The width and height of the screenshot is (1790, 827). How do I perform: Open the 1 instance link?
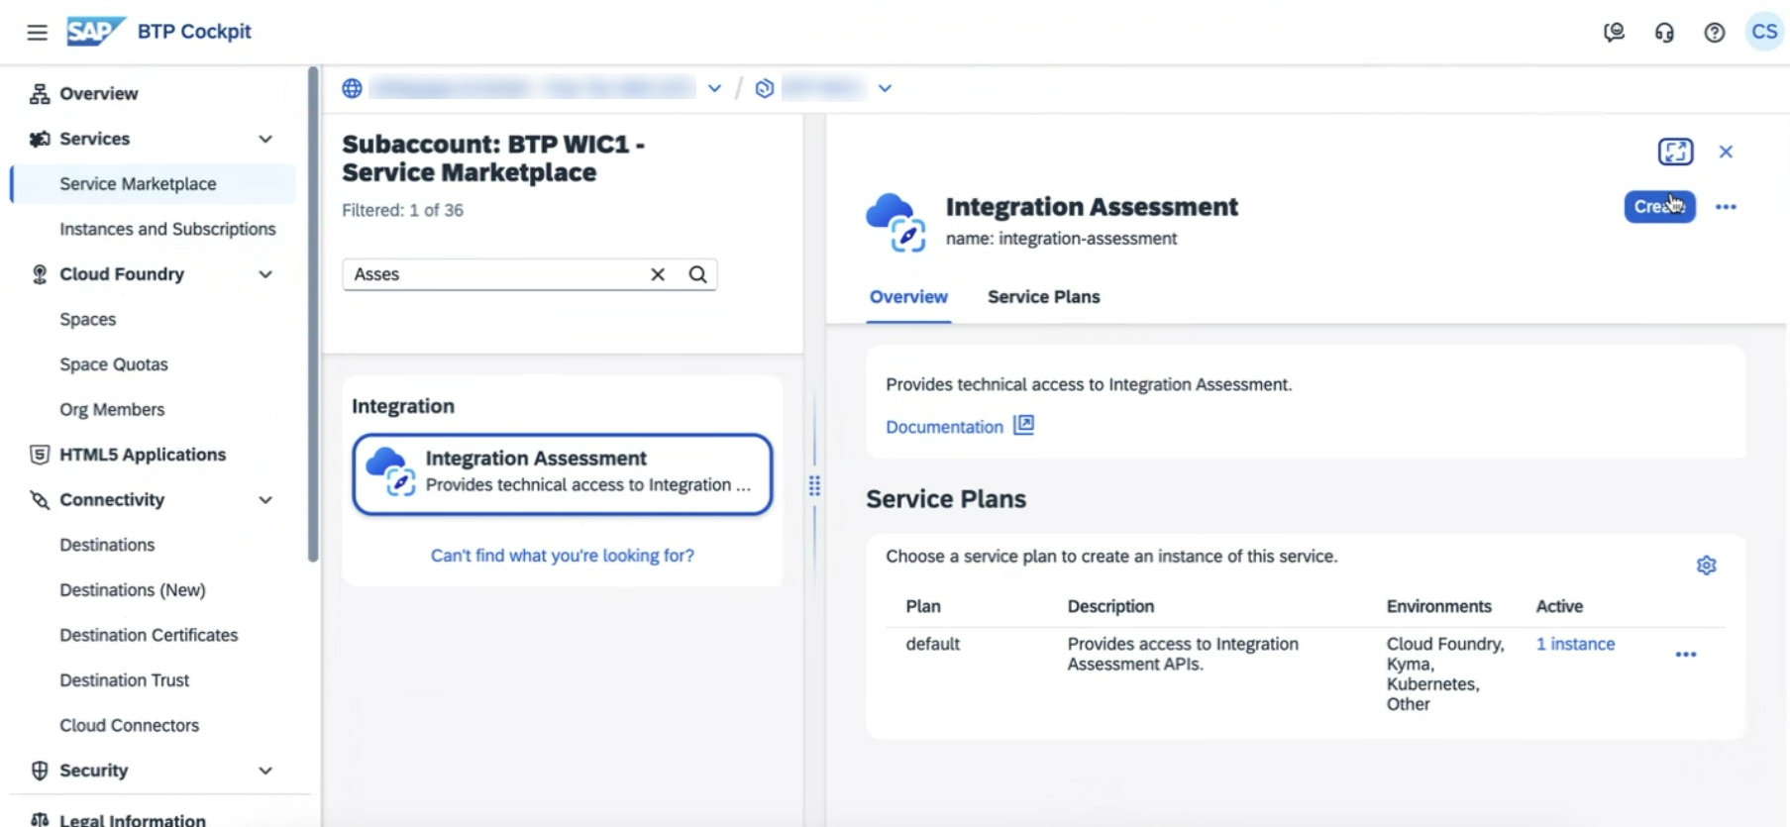(1575, 644)
